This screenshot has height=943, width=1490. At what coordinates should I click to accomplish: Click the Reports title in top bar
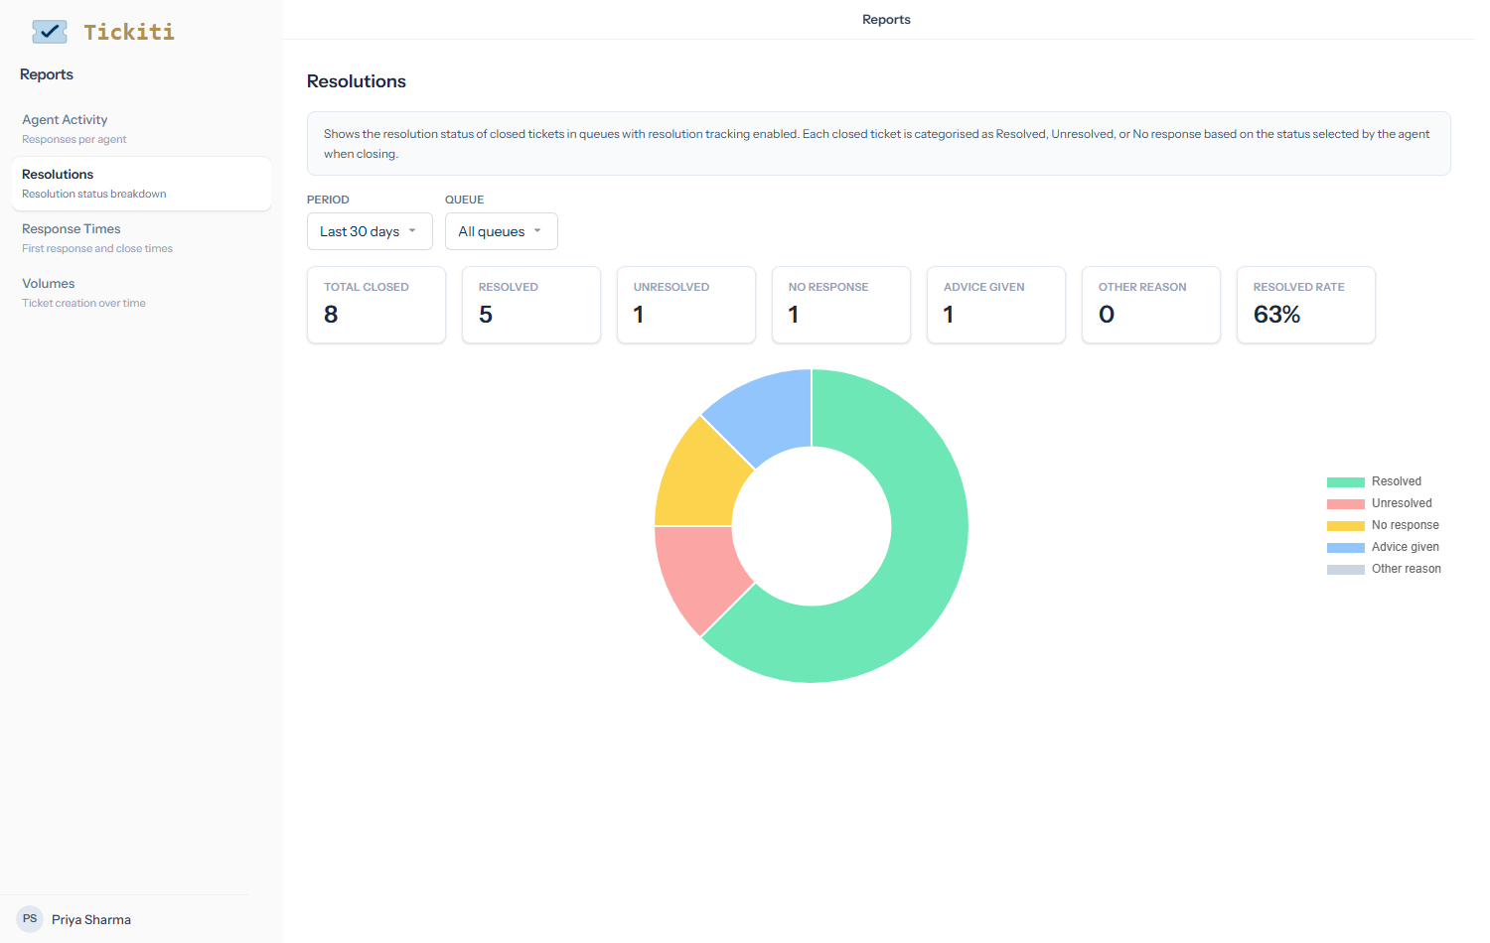pos(886,20)
